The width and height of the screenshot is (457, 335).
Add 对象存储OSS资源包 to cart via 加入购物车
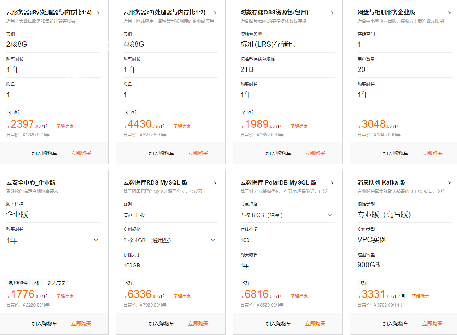click(x=278, y=153)
